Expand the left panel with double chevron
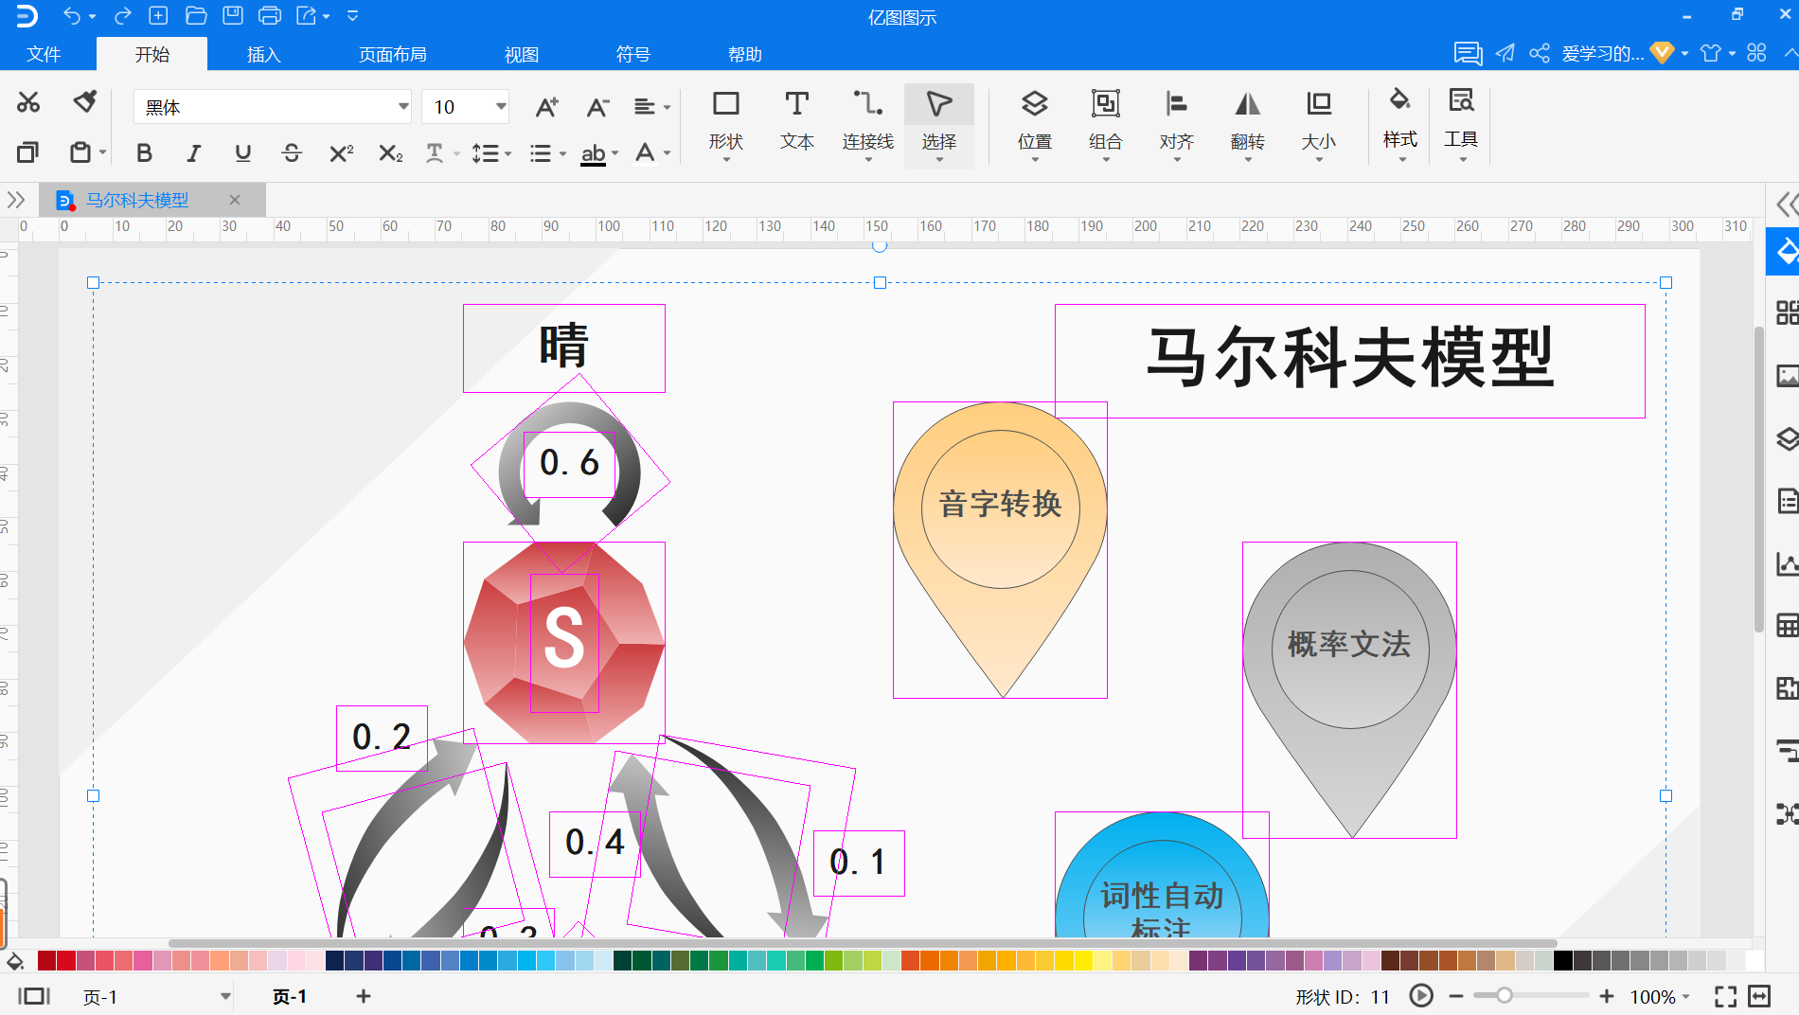 click(x=16, y=200)
